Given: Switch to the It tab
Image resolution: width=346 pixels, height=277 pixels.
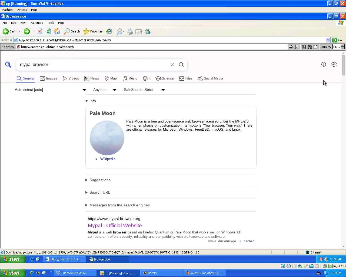Looking at the screenshot, I should 147,78.
